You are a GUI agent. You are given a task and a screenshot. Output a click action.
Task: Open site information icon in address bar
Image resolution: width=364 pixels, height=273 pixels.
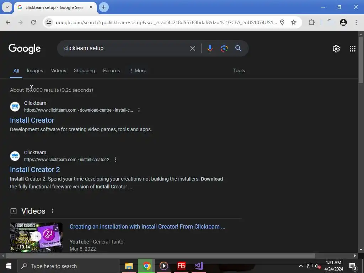49,22
